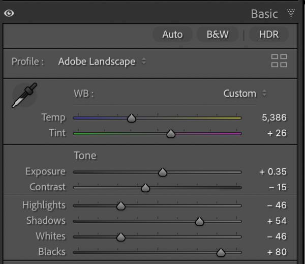Click the Whites label
The width and height of the screenshot is (305, 264).
click(x=50, y=236)
